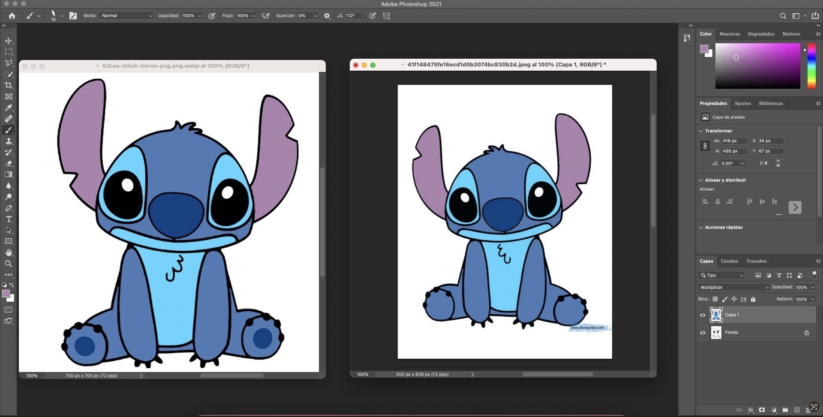Select the History Brush tool
The width and height of the screenshot is (823, 417).
9,152
